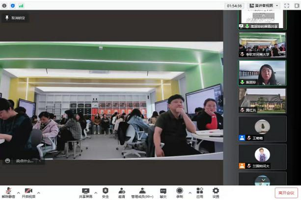Screen dimensions: 301x200
Task: Open the Chat (聊天) panel
Action: [x=163, y=193]
